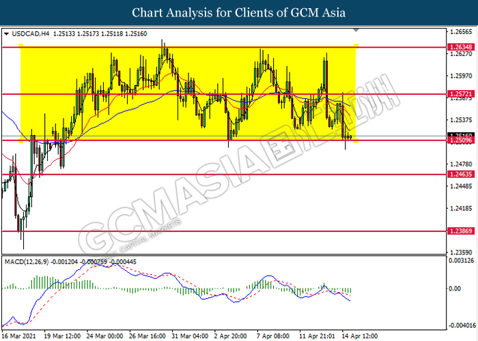Click the 0.003126 MACD scale value
The image size is (478, 341).
tap(461, 261)
